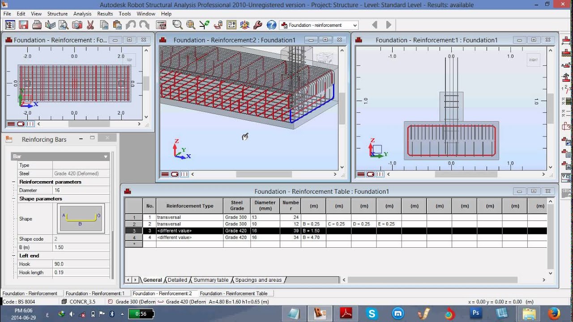Click the bar Shape preview thumbnail
This screenshot has width=573, height=322.
(x=81, y=219)
